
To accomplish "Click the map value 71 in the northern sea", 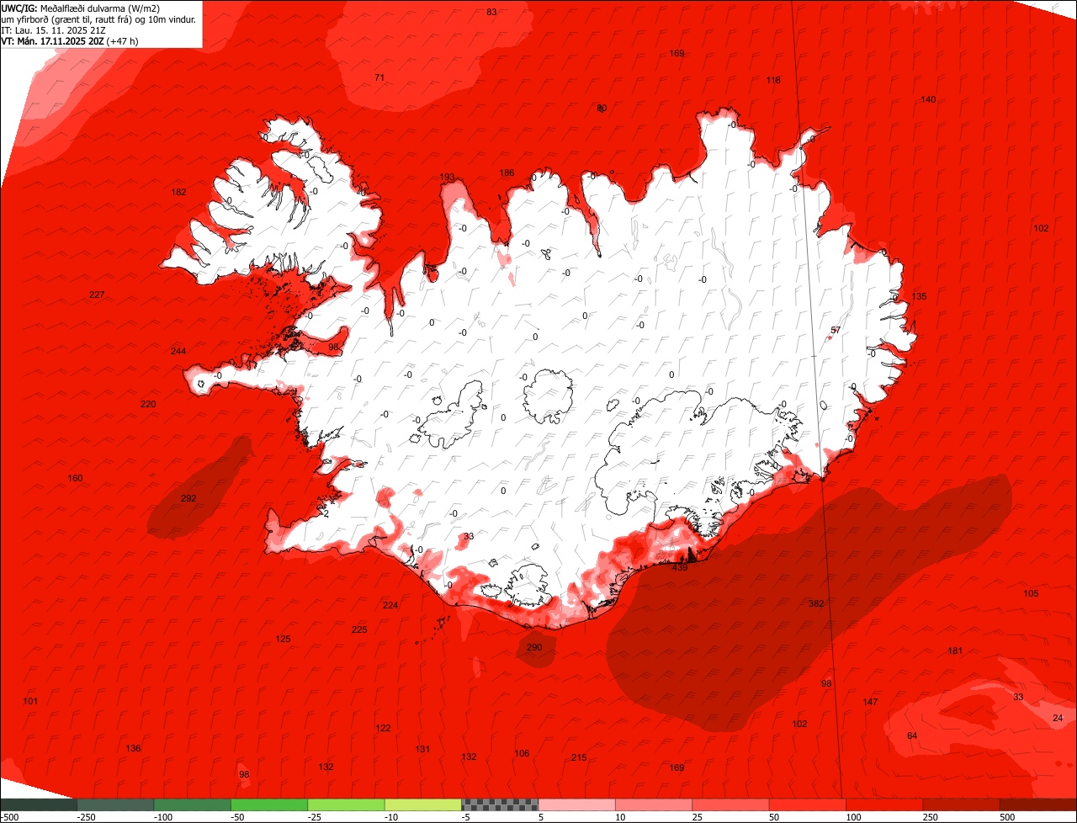I will (x=379, y=77).
